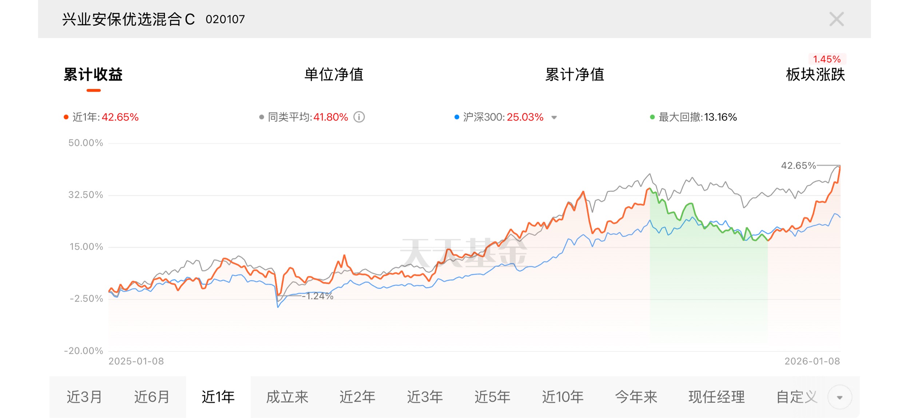Select the 成立来 time range
This screenshot has width=909, height=418.
coord(287,397)
